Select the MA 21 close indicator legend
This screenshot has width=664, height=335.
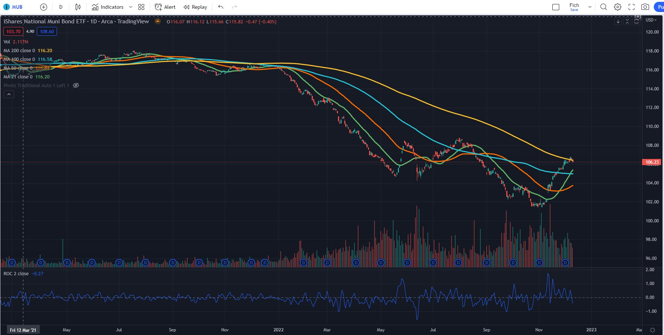coord(26,77)
